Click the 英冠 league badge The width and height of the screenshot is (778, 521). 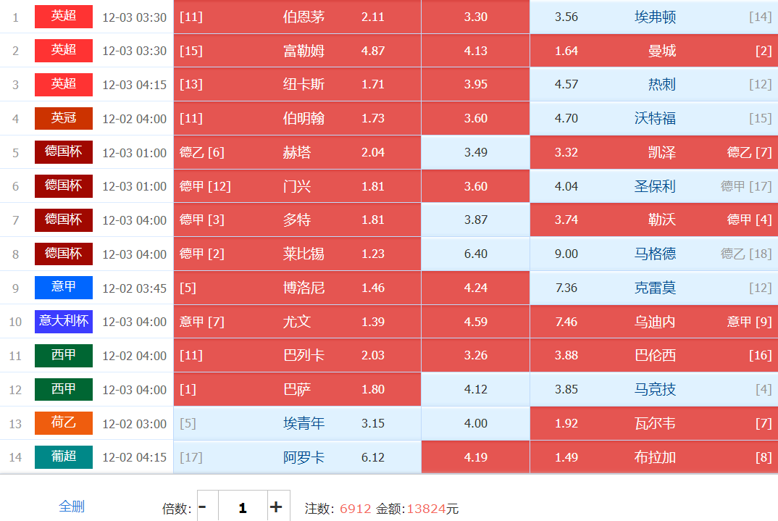coord(64,118)
